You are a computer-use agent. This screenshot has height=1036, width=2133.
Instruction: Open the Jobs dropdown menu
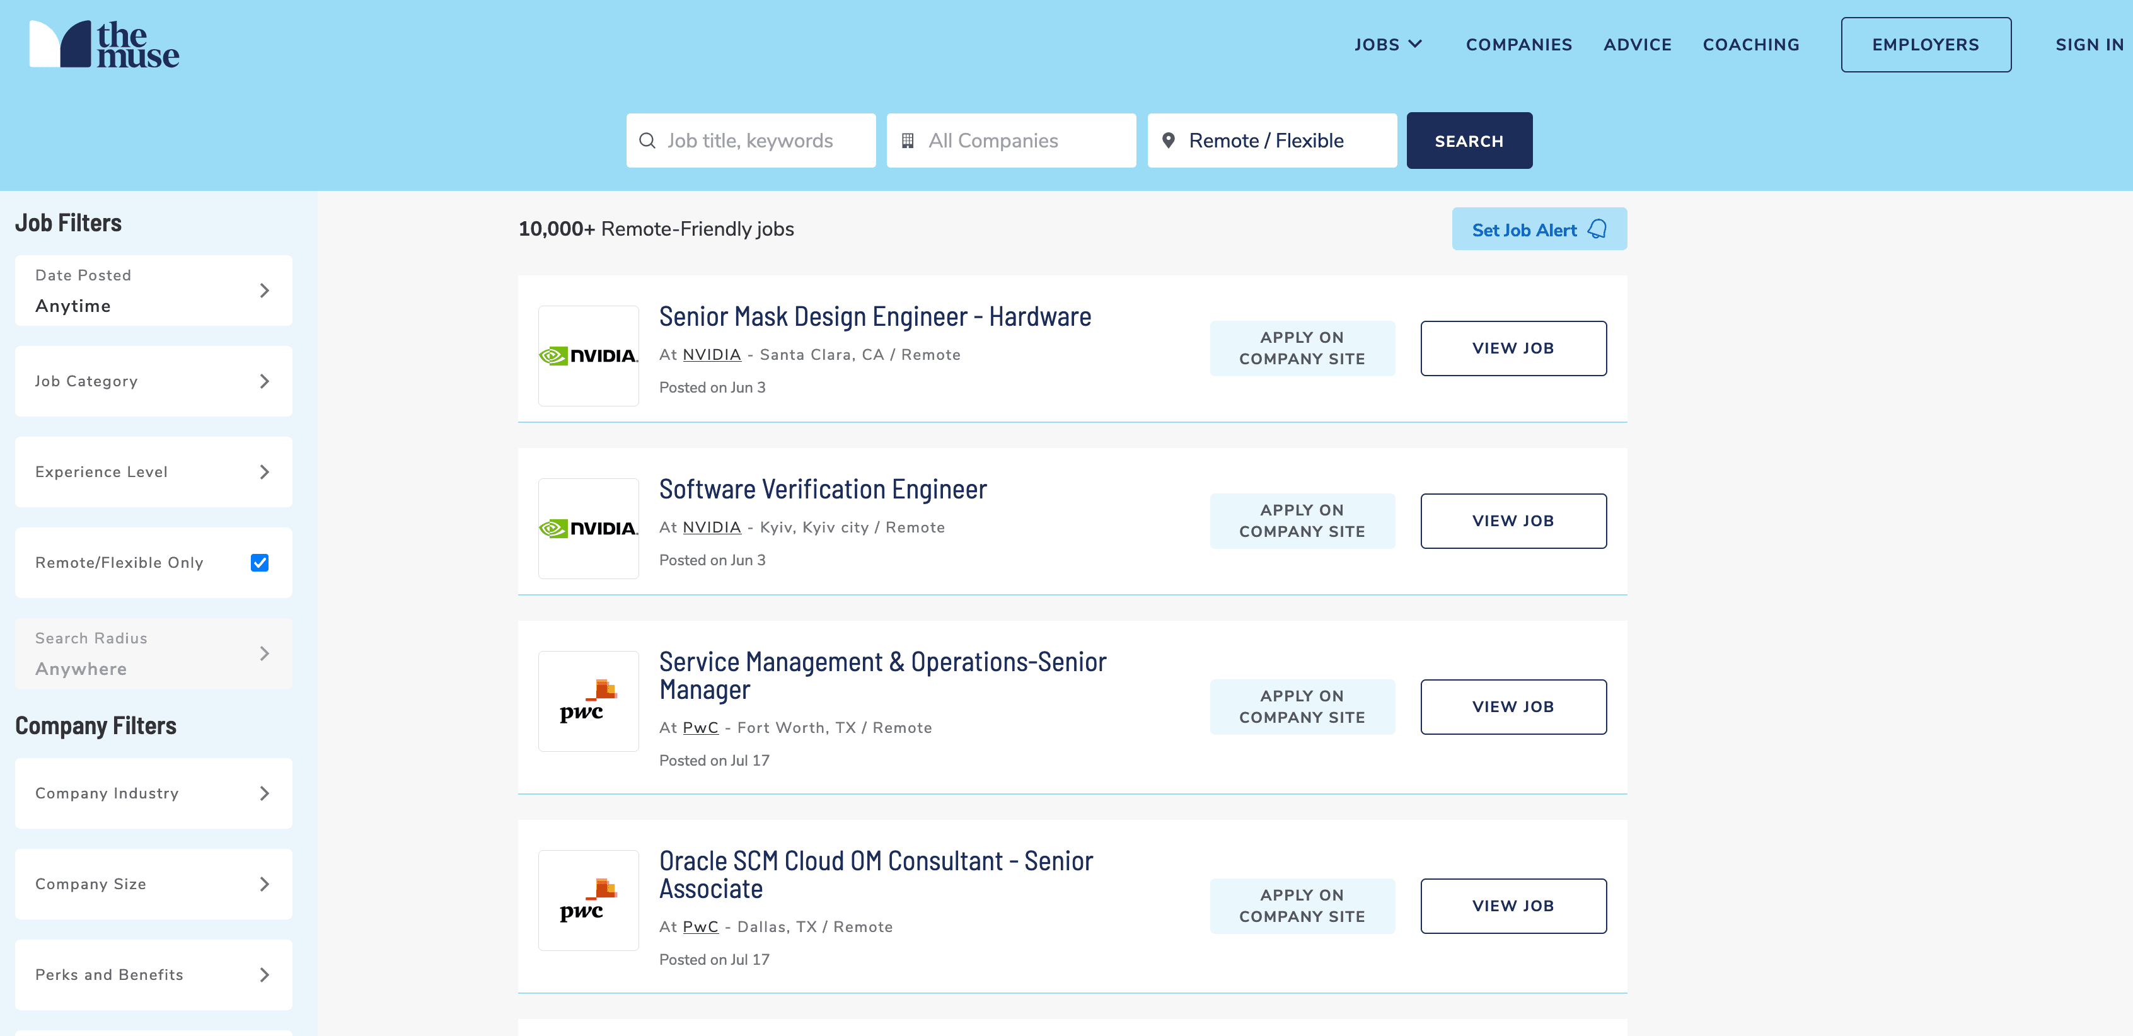tap(1389, 45)
